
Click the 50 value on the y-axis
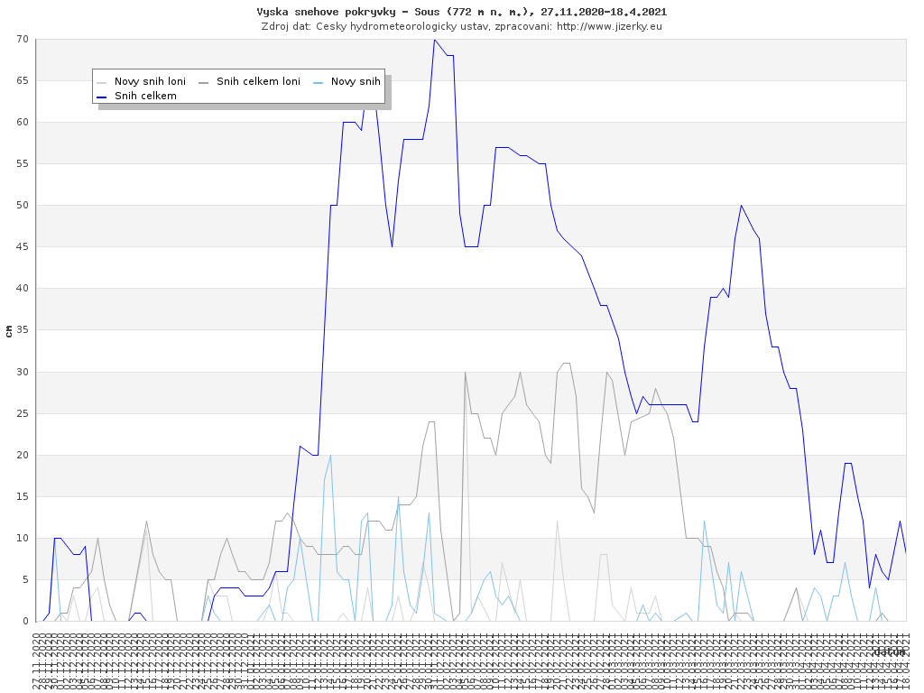23,206
